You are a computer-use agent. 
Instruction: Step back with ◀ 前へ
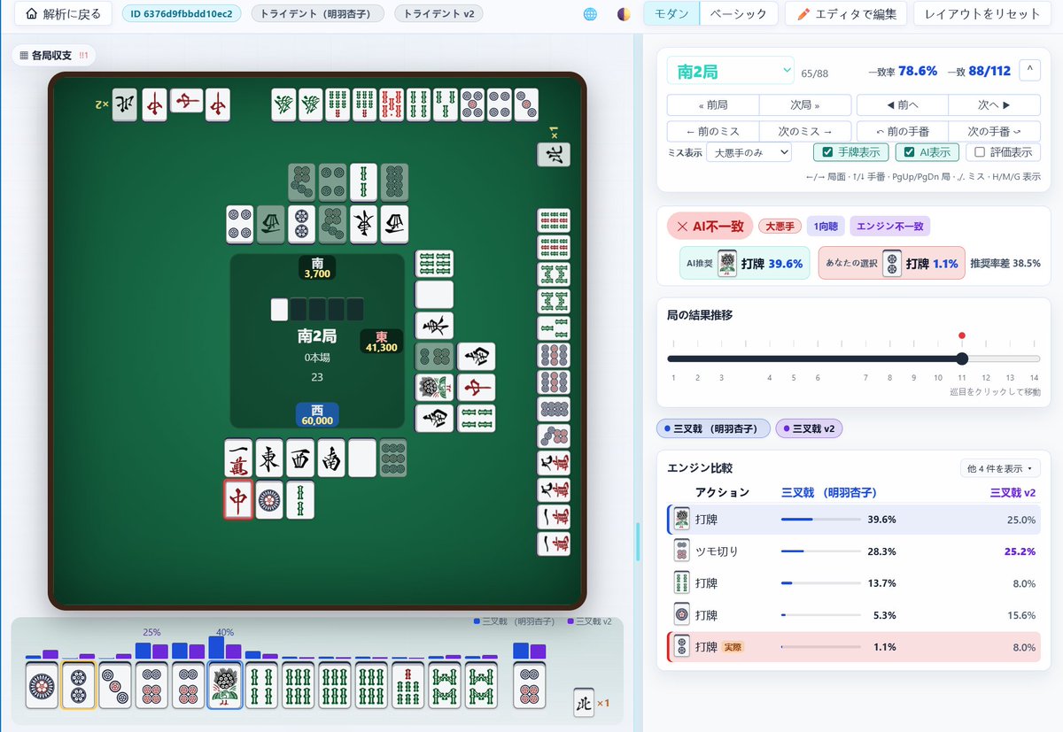click(903, 104)
